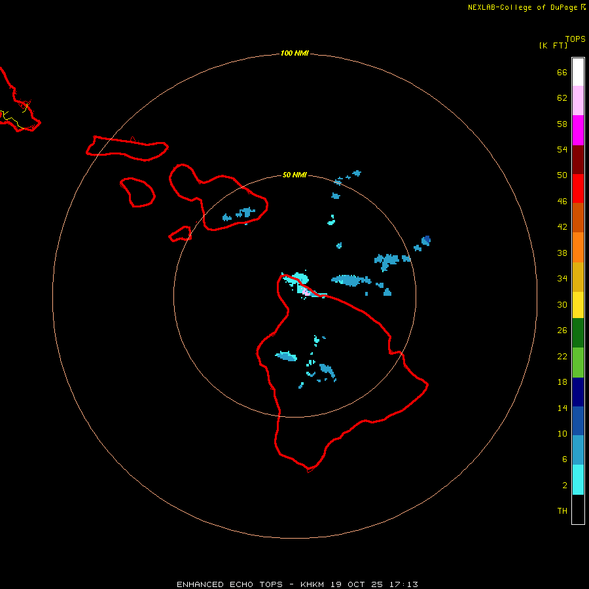
Task: Click the 50 NMI range ring label
Action: point(294,175)
